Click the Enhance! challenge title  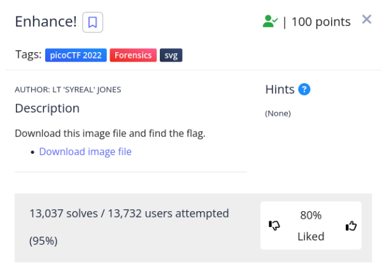[x=46, y=22]
